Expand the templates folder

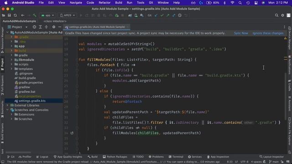pos(11,69)
